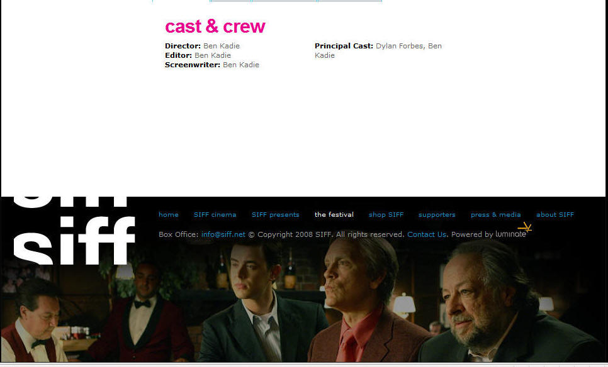Select the festival navigation item
The height and width of the screenshot is (367, 608).
pyautogui.click(x=334, y=214)
